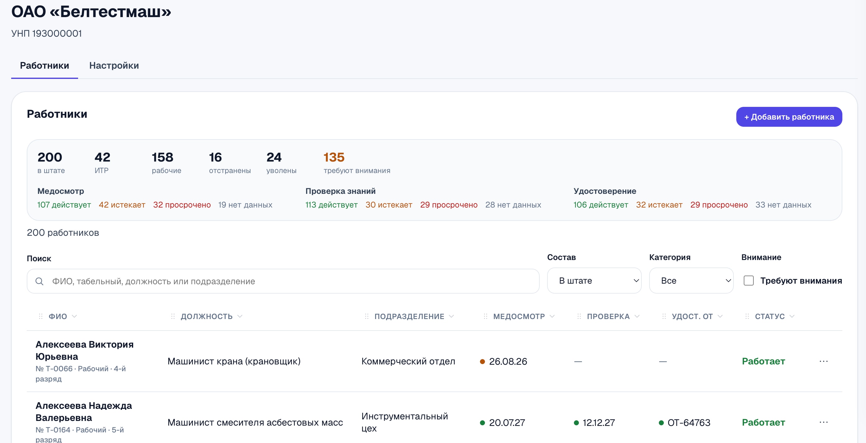This screenshot has width=866, height=443.
Task: Open the Категория dropdown
Action: [691, 281]
